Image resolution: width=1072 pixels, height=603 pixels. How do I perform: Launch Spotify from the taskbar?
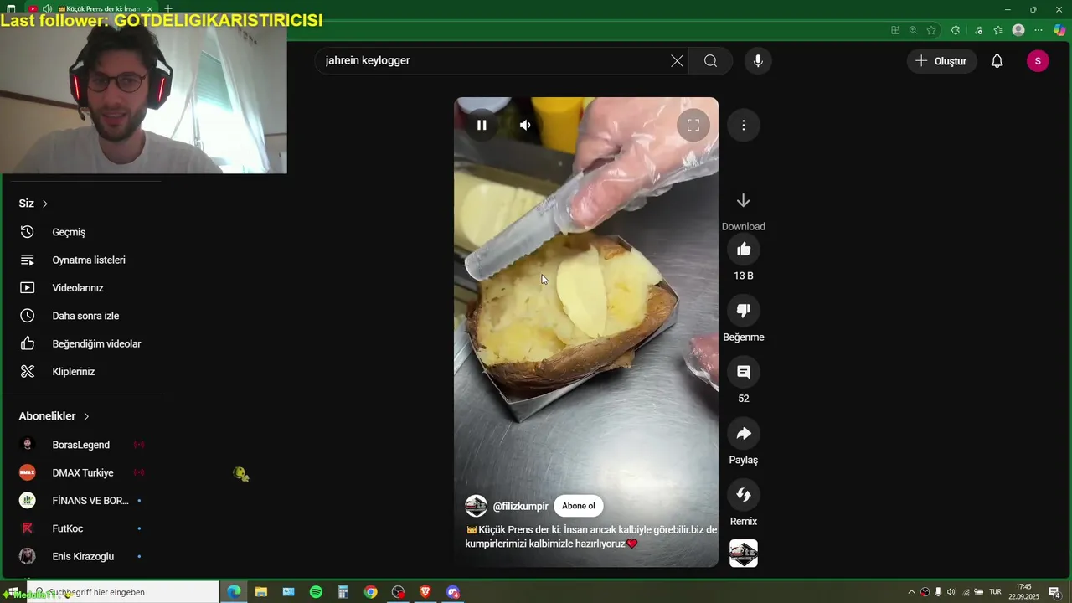(316, 592)
